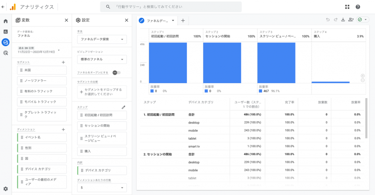This screenshot has height=195, width=375.
Task: Open the admin settings gear icon
Action: click(x=5, y=189)
